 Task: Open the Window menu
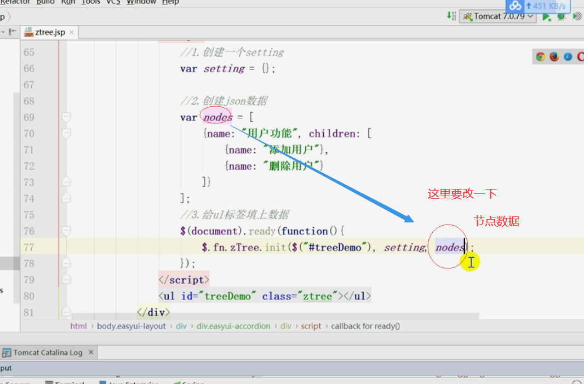[141, 2]
